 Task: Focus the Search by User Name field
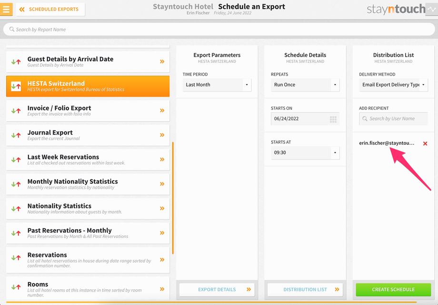pyautogui.click(x=393, y=118)
